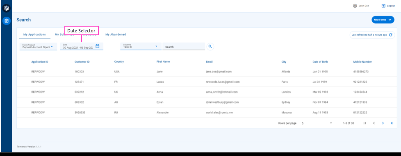The height and width of the screenshot is (156, 401).
Task: Switch to My Abandoned tab
Action: 116,34
